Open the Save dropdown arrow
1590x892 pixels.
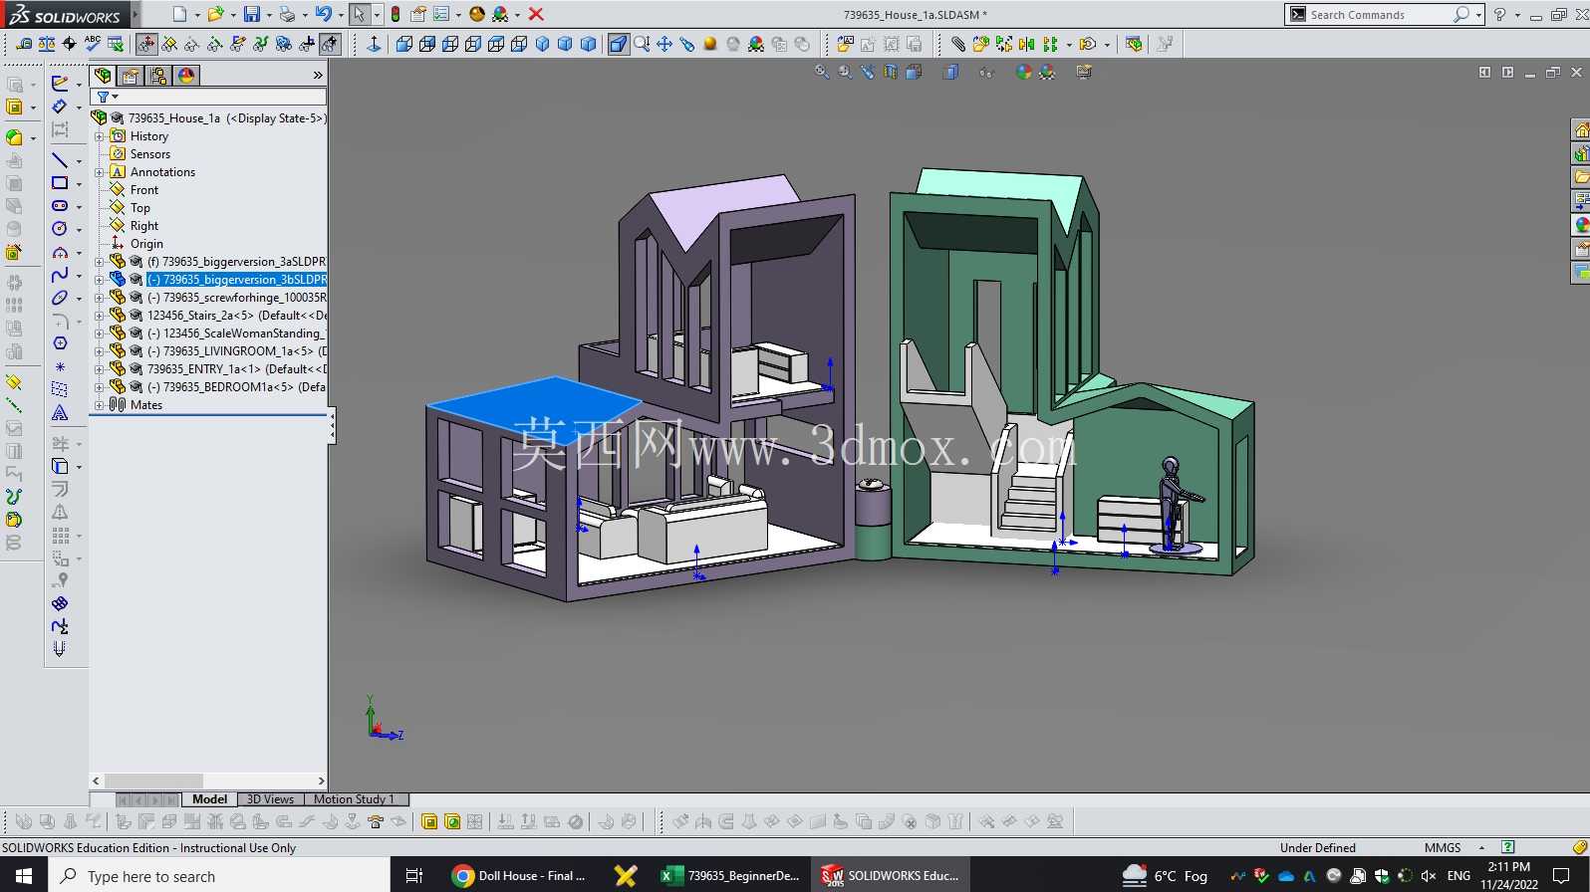tap(269, 15)
